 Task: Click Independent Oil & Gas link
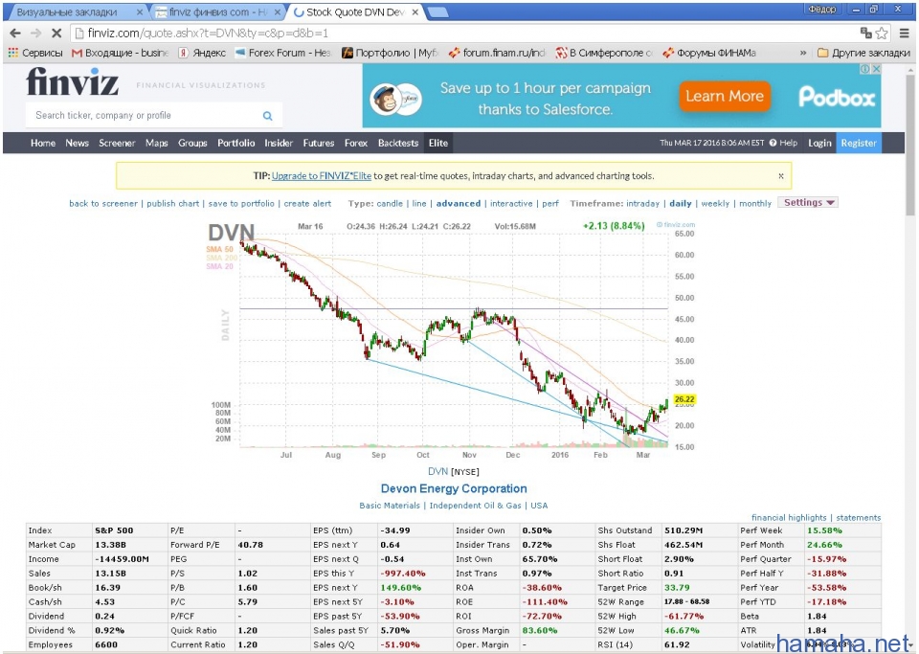[476, 506]
